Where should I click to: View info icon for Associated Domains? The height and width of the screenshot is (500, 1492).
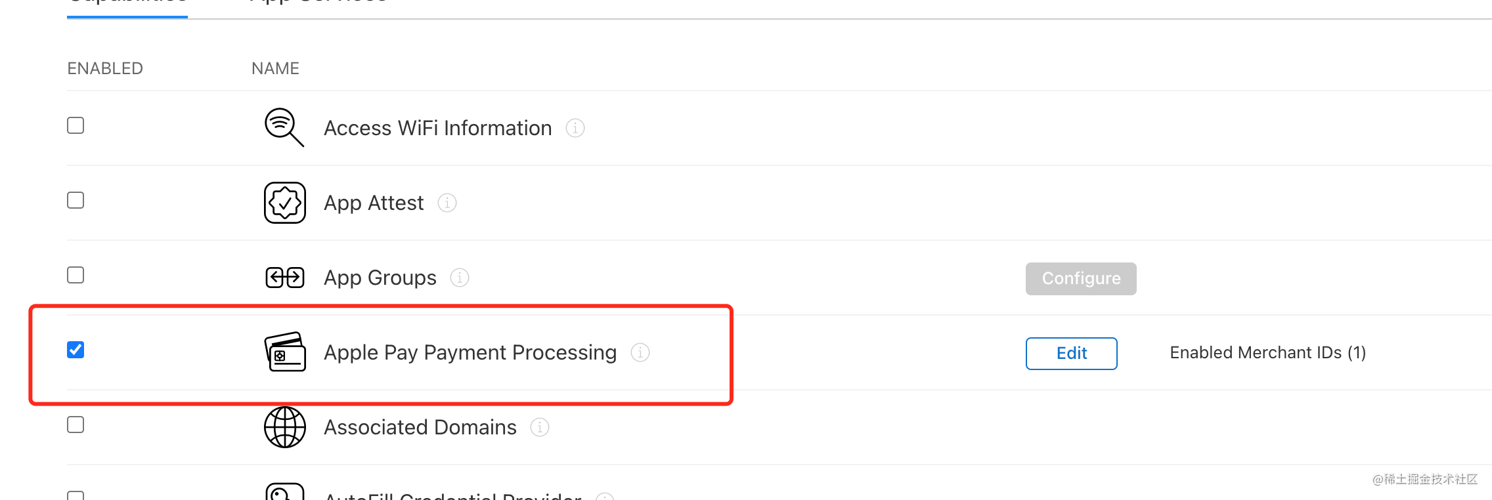tap(540, 427)
